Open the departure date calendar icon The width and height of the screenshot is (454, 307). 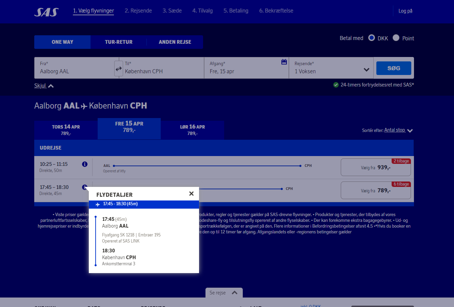click(284, 62)
